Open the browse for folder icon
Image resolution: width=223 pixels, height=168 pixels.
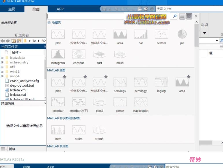[x=19, y=41]
